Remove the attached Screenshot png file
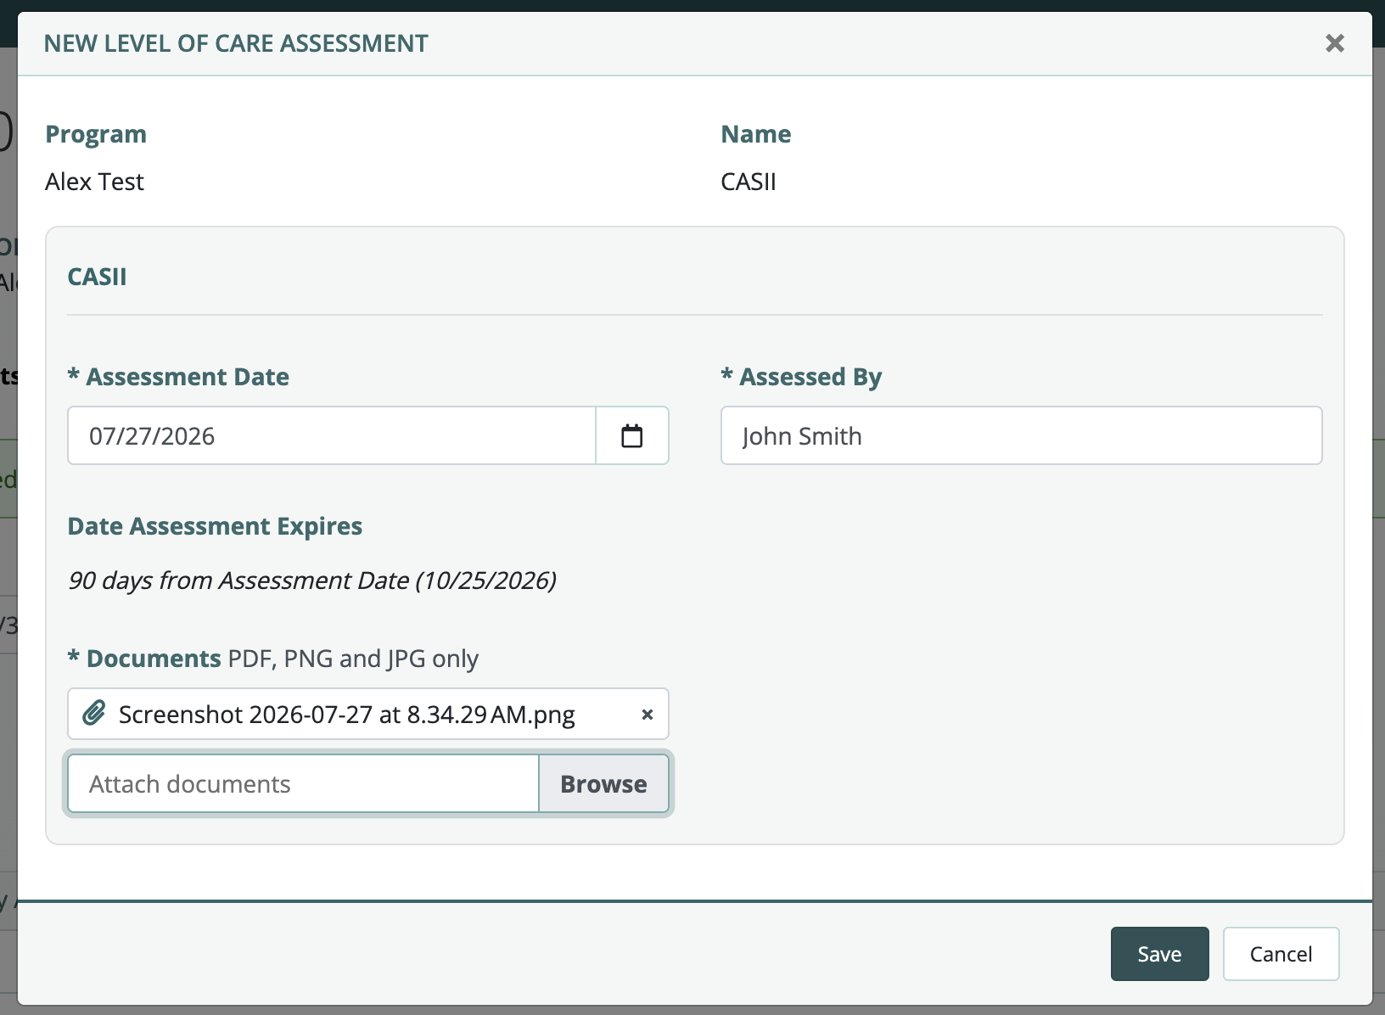This screenshot has width=1385, height=1015. point(647,715)
